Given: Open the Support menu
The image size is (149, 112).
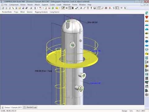Looking at the screenshot, I should pyautogui.click(x=45, y=5).
